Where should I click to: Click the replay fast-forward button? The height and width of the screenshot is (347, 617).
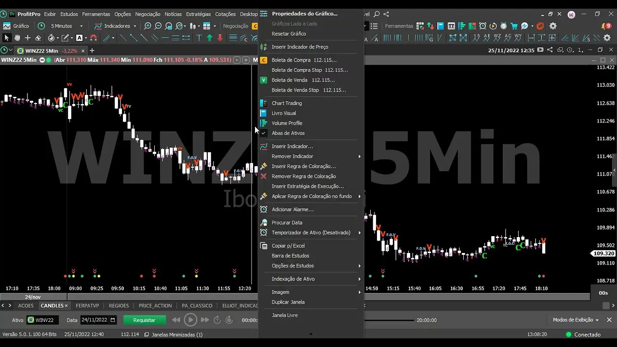click(205, 320)
